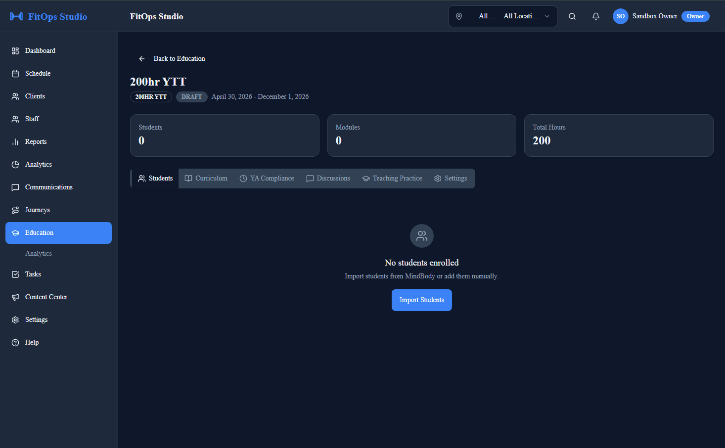Viewport: 725px width, 448px height.
Task: Click the Journeys path icon in sidebar
Action: tap(15, 210)
